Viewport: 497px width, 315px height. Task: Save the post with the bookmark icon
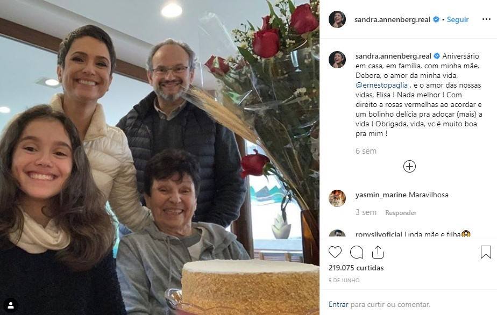(x=486, y=252)
